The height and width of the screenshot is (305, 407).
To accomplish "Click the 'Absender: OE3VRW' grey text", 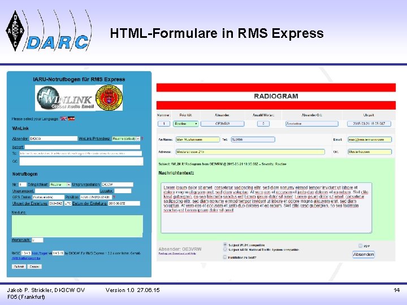I will tap(180, 249).
